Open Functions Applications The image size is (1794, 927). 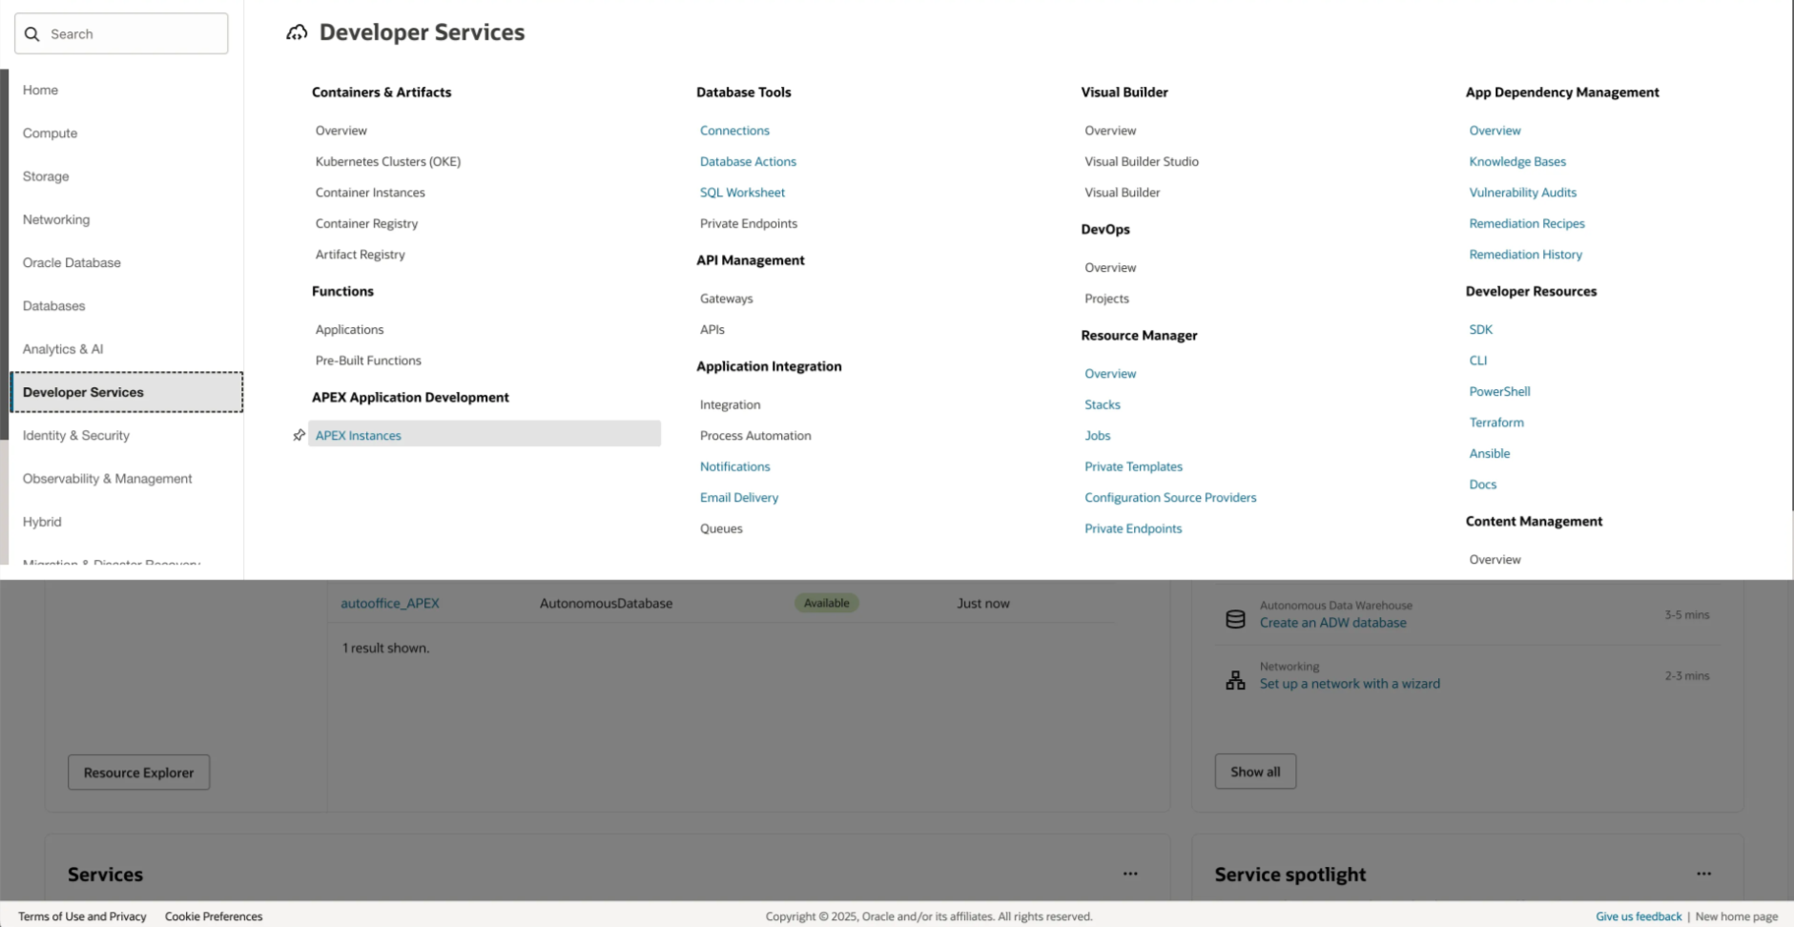pos(349,329)
